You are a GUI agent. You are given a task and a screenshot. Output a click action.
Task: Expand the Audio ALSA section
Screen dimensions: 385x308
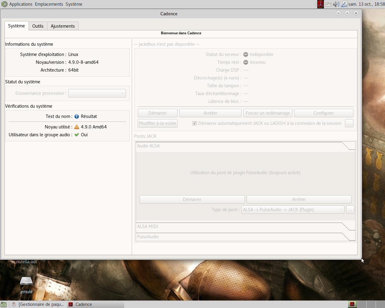pos(245,146)
